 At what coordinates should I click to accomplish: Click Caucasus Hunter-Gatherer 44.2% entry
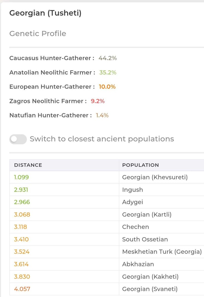pos(63,58)
